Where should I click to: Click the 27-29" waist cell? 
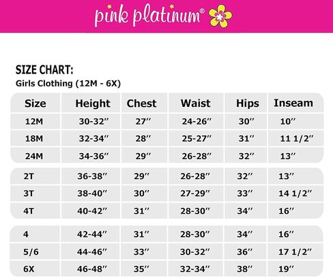195,193
